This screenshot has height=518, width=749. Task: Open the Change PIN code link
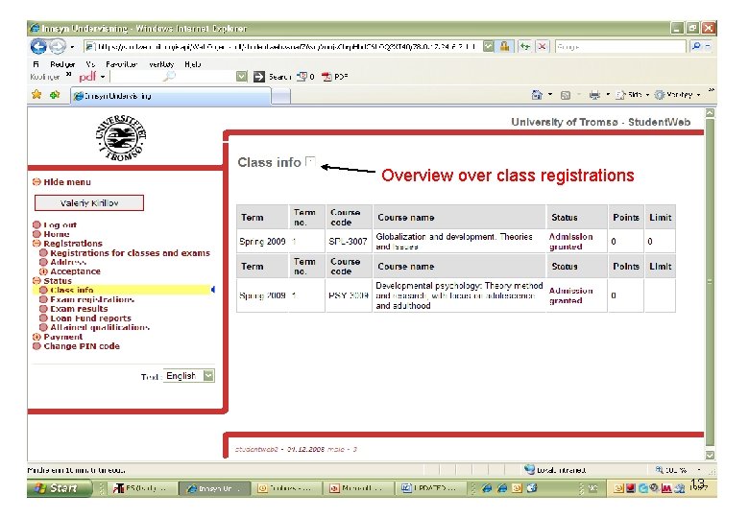(82, 346)
